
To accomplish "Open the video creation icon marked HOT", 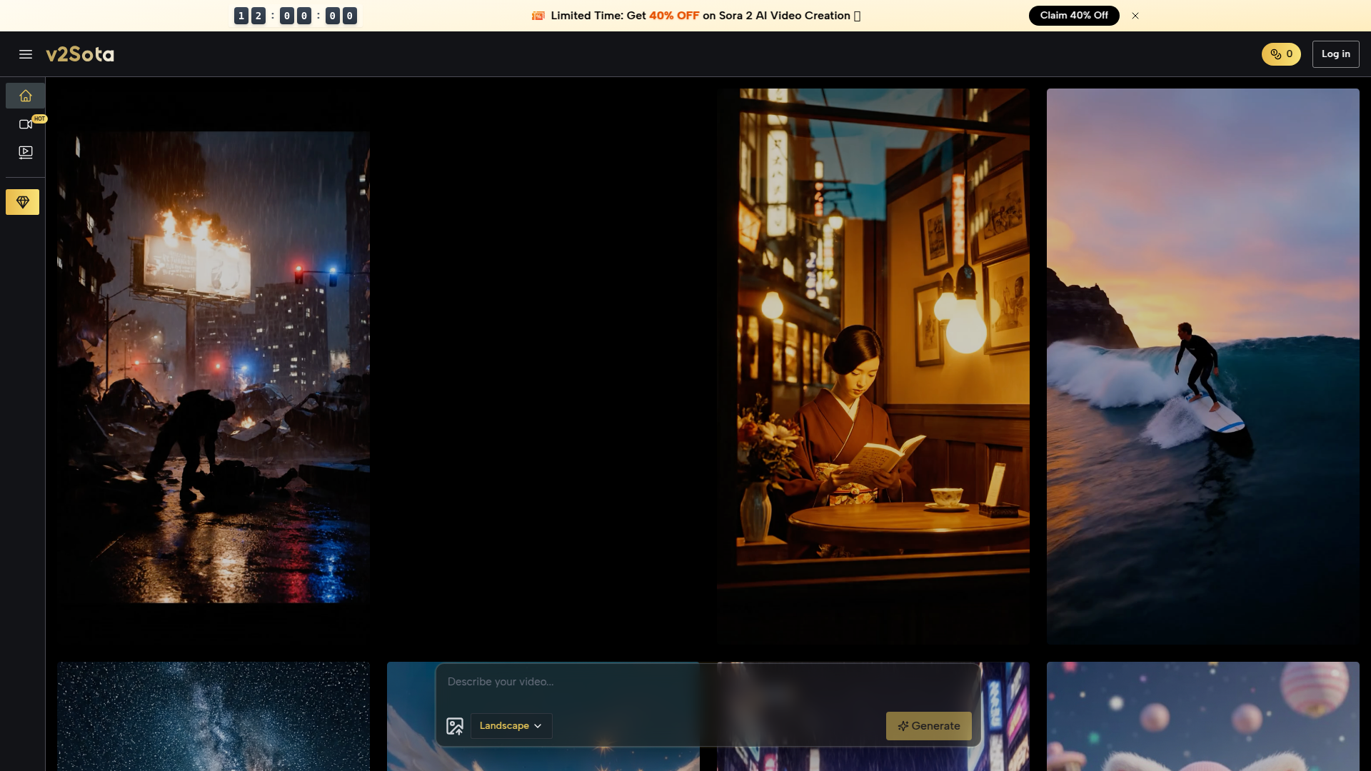I will 26,124.
